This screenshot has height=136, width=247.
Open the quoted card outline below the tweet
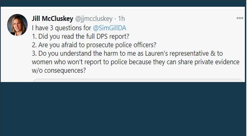click(137, 80)
